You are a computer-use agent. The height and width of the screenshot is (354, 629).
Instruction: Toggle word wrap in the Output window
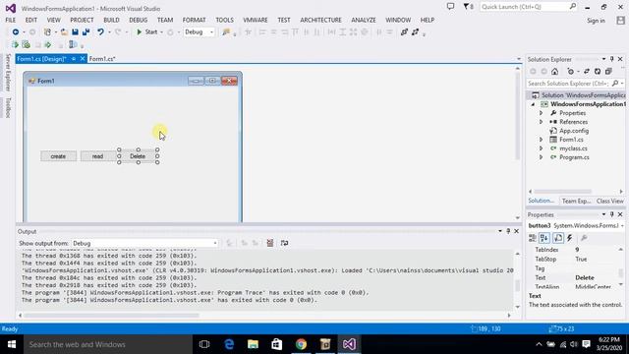pyautogui.click(x=284, y=243)
